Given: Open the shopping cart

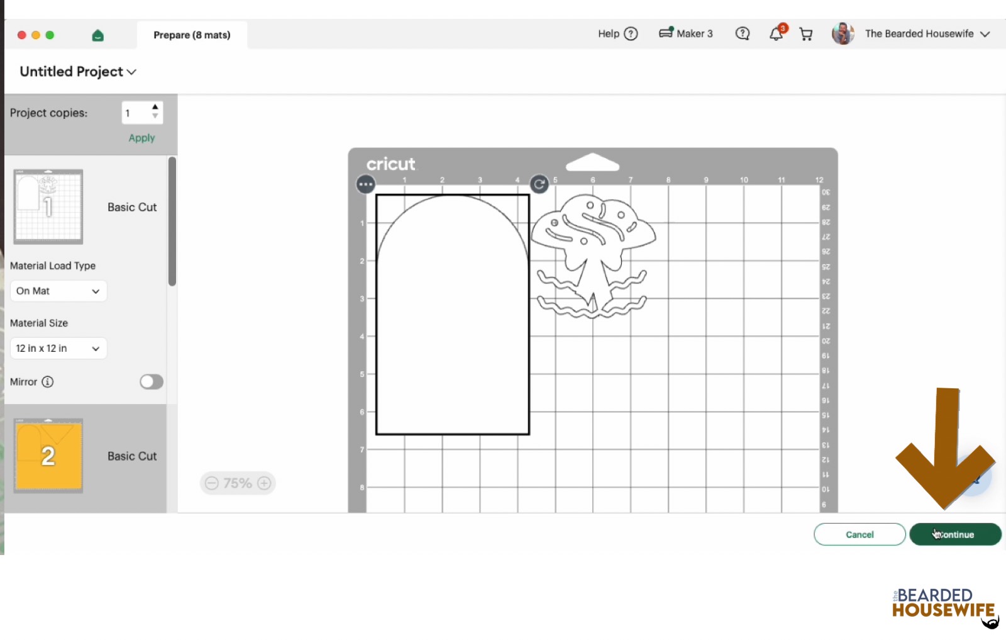Looking at the screenshot, I should click(805, 34).
